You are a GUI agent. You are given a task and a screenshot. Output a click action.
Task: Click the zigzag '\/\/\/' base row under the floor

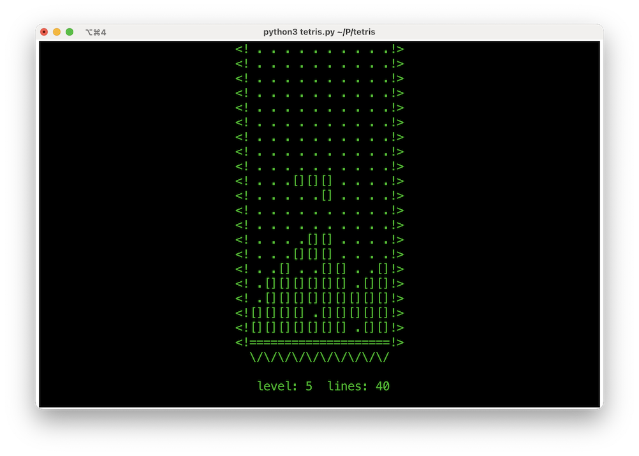point(319,357)
